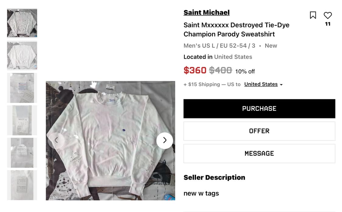Click the caret next to shipping country

[281, 85]
